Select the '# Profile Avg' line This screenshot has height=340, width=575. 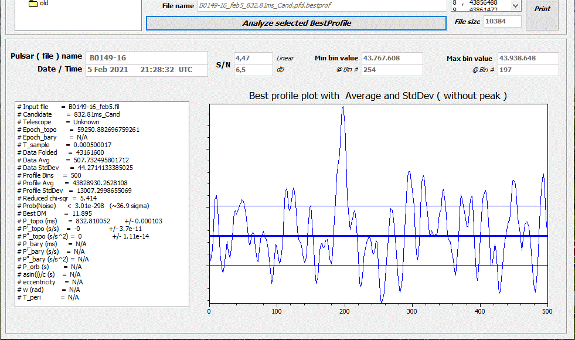[x=72, y=183]
